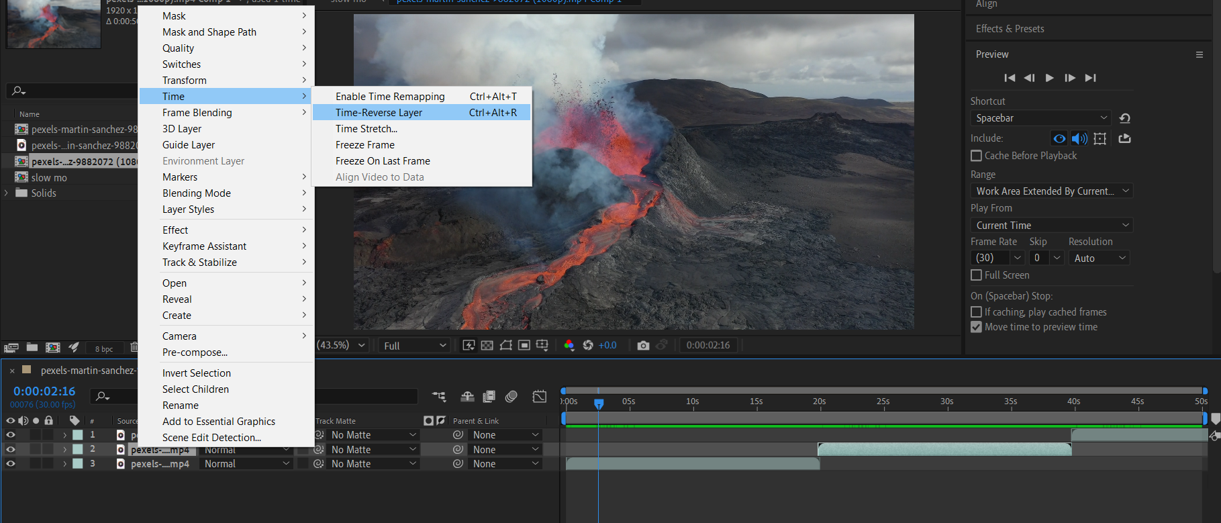Click the Graph Editor icon in timeline
The width and height of the screenshot is (1221, 523).
click(x=540, y=397)
